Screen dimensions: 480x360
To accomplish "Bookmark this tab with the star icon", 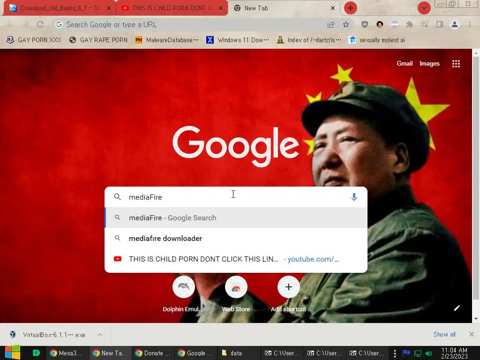I will point(346,25).
